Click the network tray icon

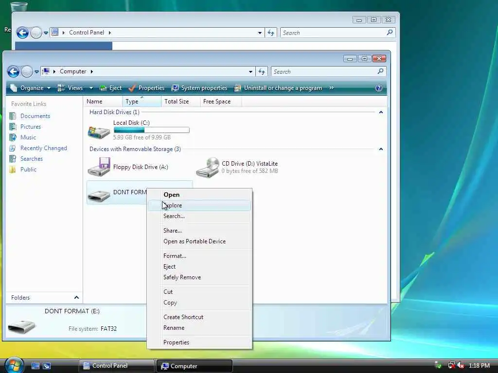451,365
